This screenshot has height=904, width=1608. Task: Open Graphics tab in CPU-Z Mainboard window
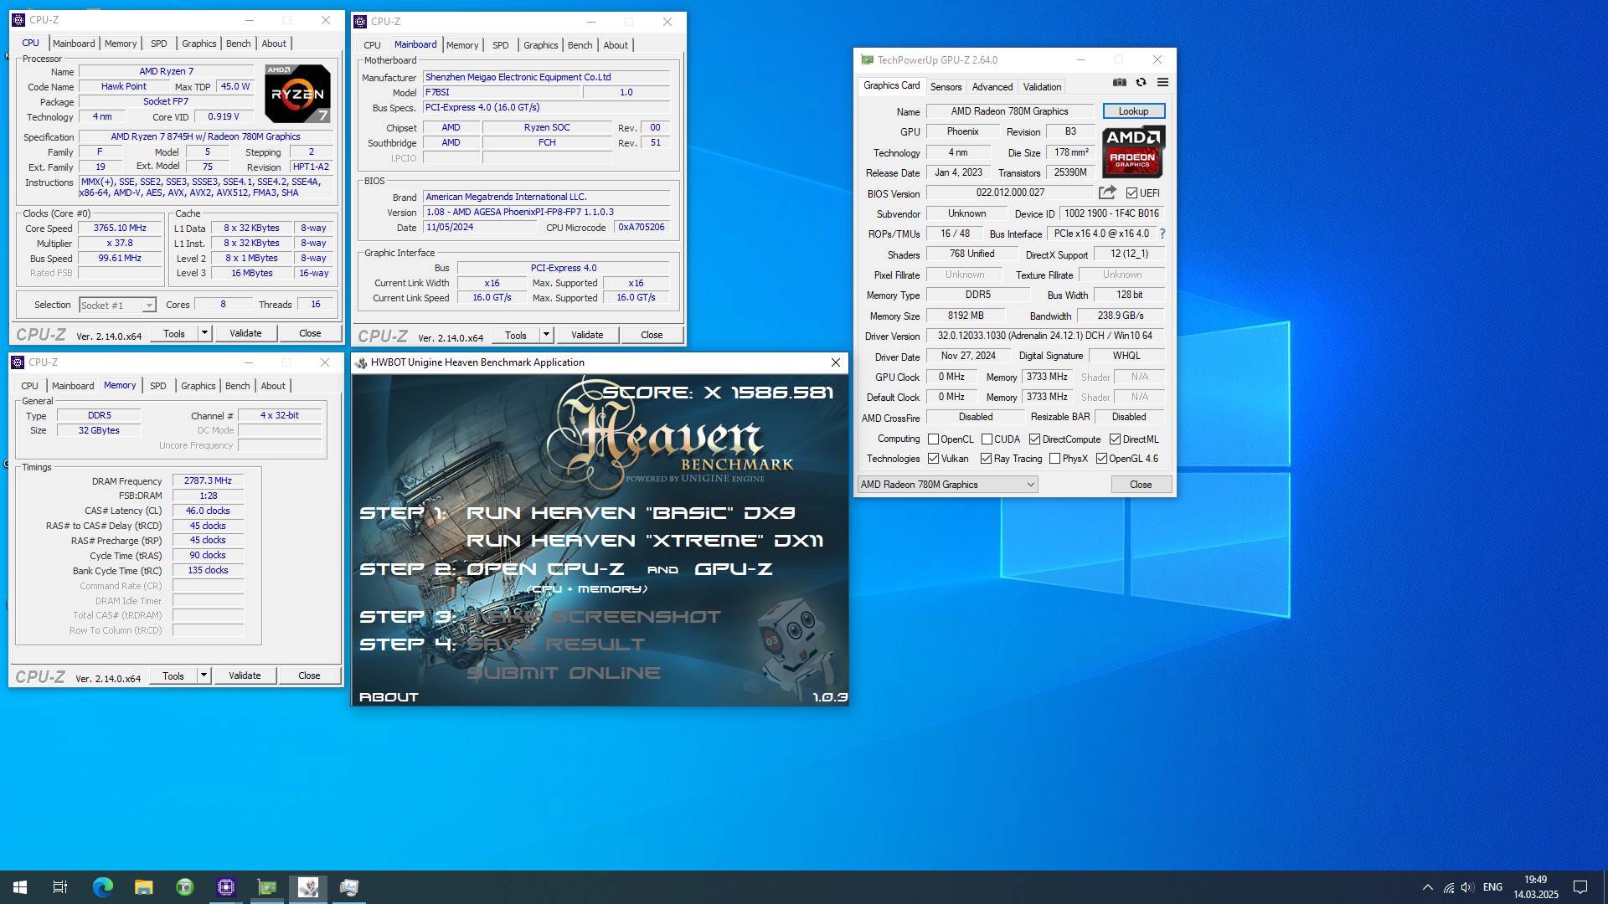pyautogui.click(x=540, y=45)
